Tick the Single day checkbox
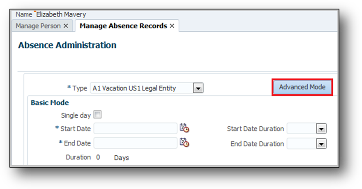 coord(97,115)
